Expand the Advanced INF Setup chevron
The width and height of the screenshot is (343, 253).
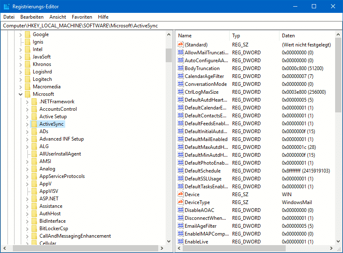click(x=27, y=139)
